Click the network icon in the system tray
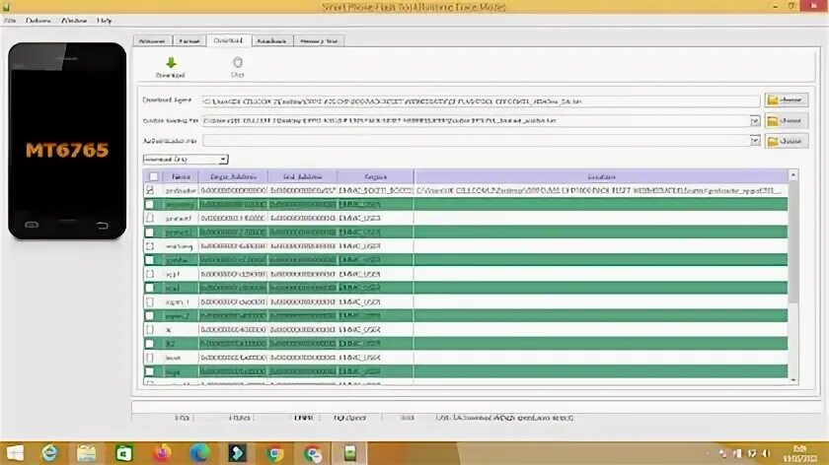Screen dimensions: 829x465 click(737, 453)
